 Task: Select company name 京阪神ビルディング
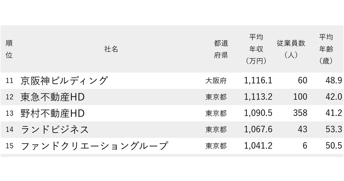(64, 81)
